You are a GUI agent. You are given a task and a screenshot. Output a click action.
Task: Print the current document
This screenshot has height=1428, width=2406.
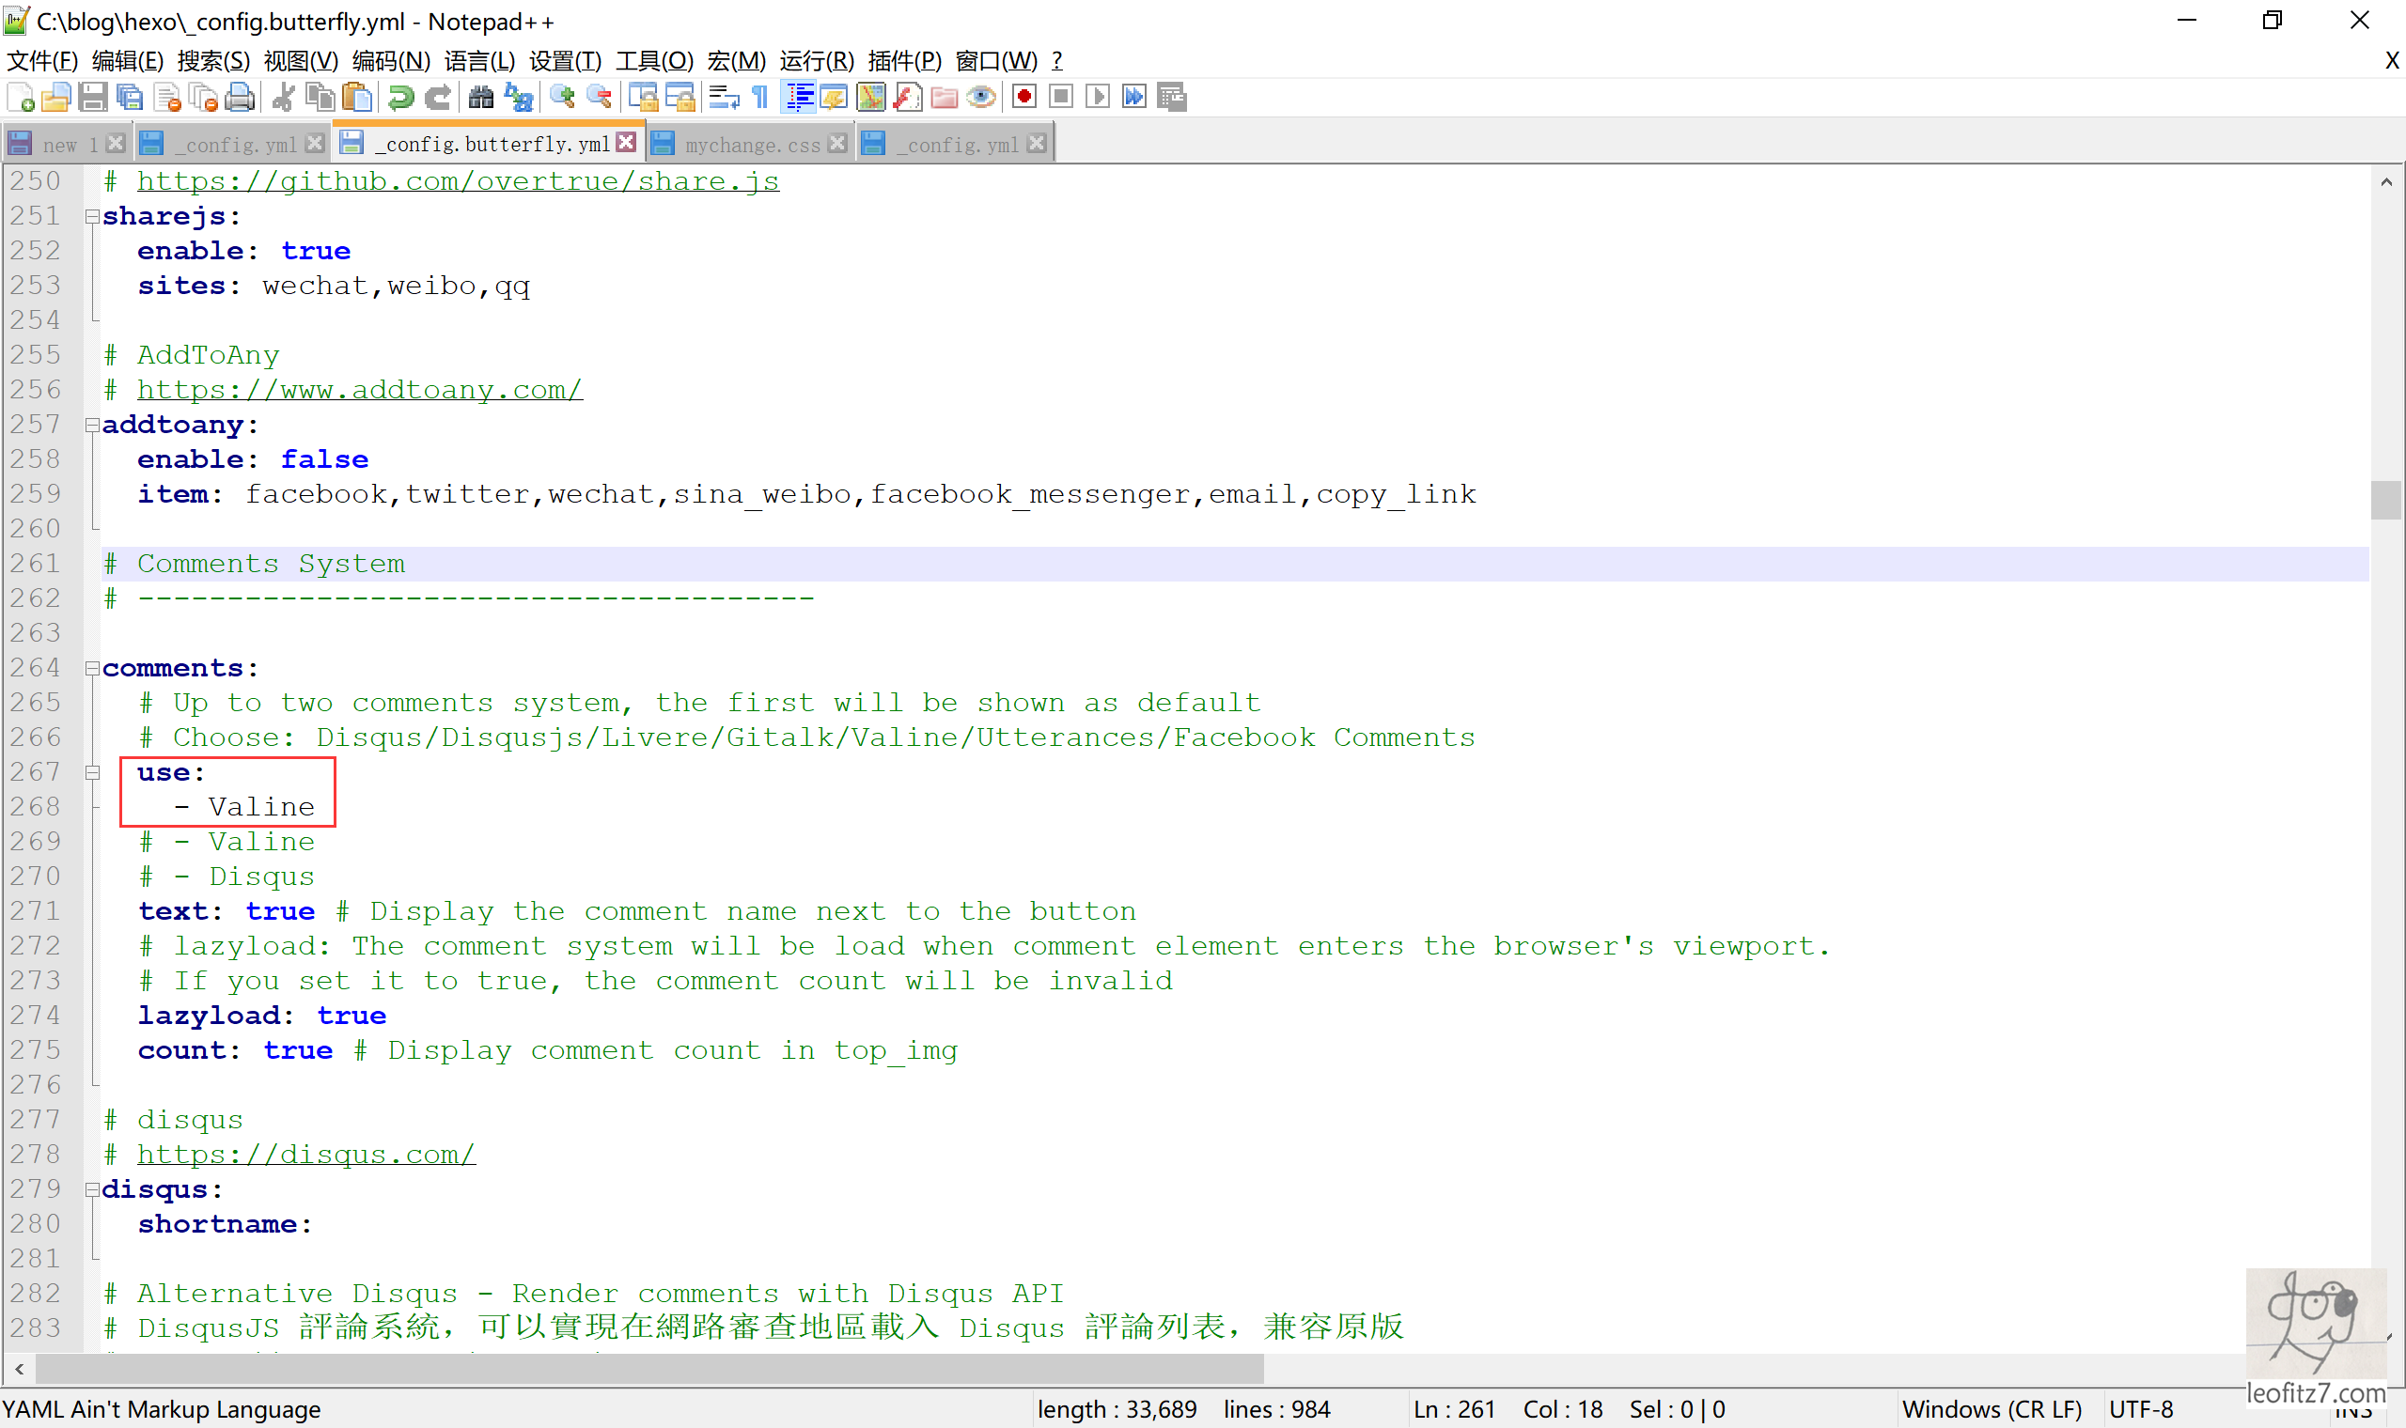coord(240,96)
